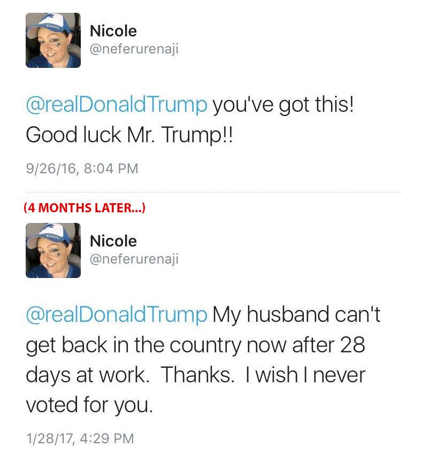445x463 pixels.
Task: Open the @neferurenaji handle in the first tweet
Action: (134, 50)
